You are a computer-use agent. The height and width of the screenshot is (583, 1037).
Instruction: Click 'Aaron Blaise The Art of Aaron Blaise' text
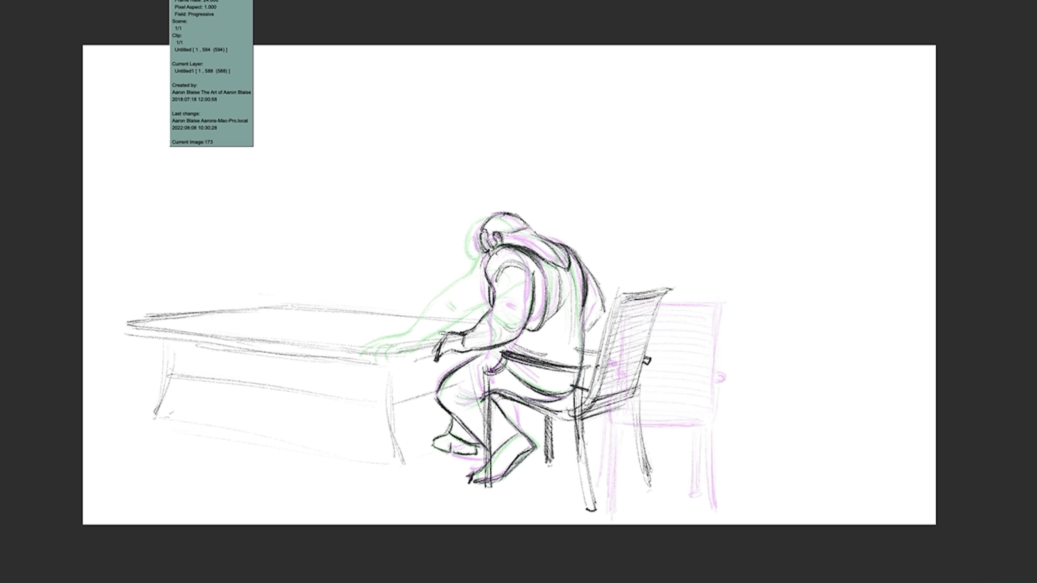pos(211,92)
